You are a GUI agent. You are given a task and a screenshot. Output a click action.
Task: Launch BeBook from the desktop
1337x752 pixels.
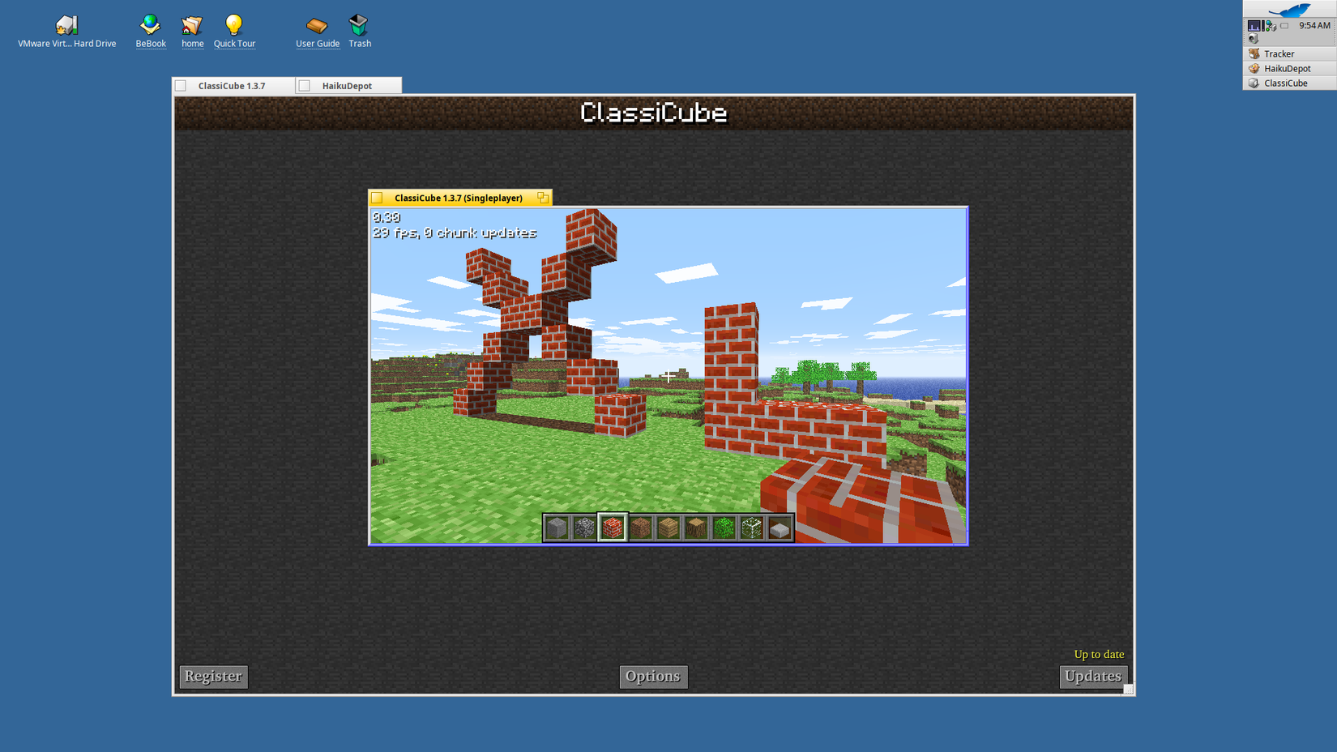coord(150,25)
